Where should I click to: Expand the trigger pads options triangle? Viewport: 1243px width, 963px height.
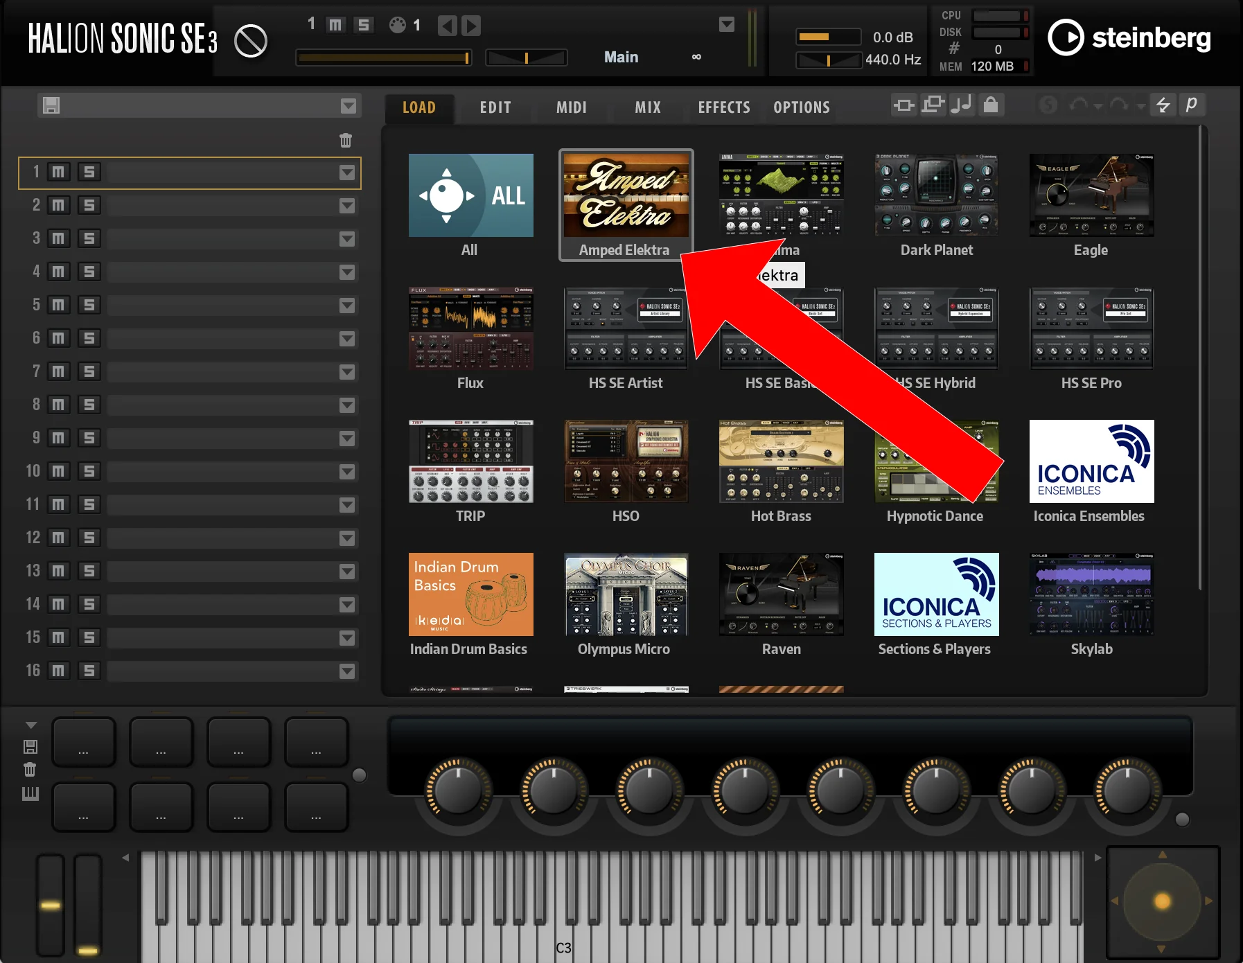[x=31, y=725]
